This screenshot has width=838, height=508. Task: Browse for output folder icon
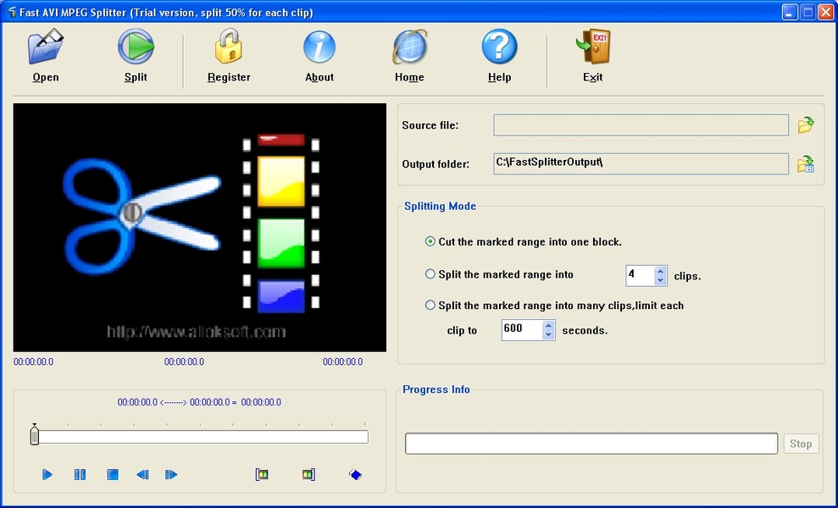(x=806, y=164)
